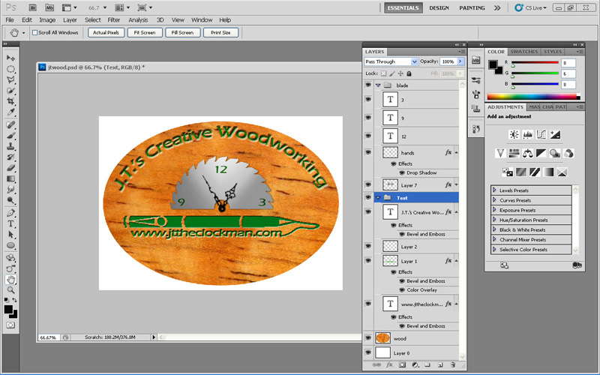Select the Horizontal Type tool
The width and height of the screenshot is (600, 375).
(10, 223)
